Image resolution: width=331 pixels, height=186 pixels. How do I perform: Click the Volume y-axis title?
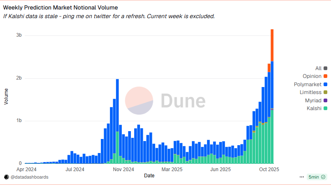coord(6,97)
